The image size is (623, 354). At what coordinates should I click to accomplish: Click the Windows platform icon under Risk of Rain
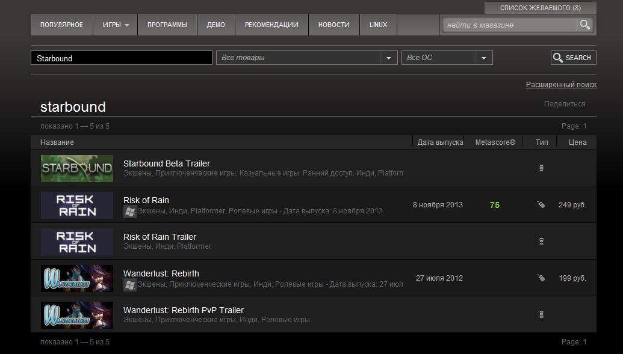click(129, 212)
